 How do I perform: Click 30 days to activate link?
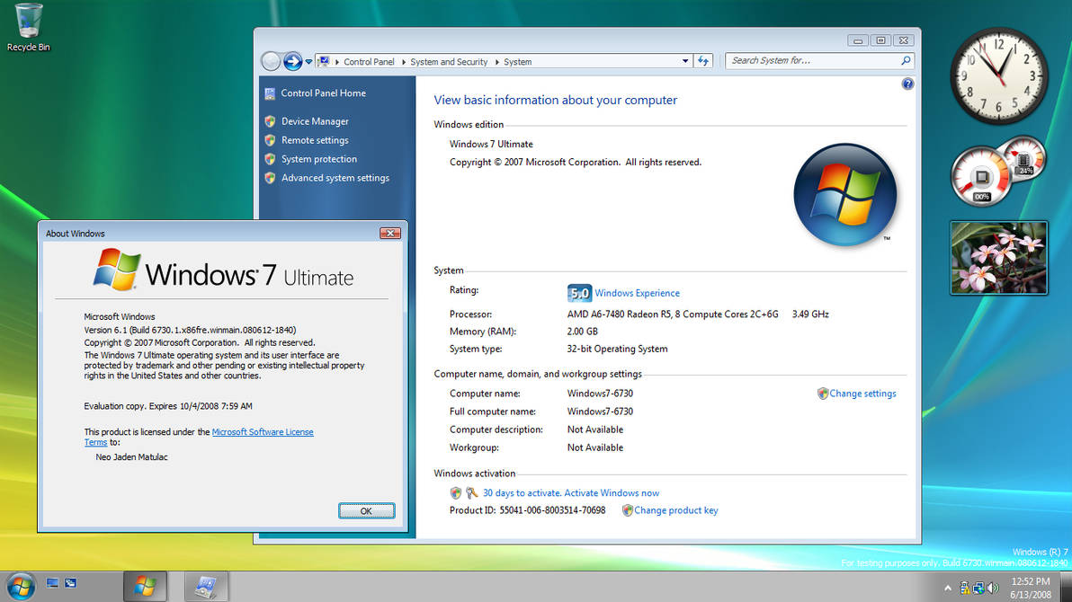coord(571,492)
